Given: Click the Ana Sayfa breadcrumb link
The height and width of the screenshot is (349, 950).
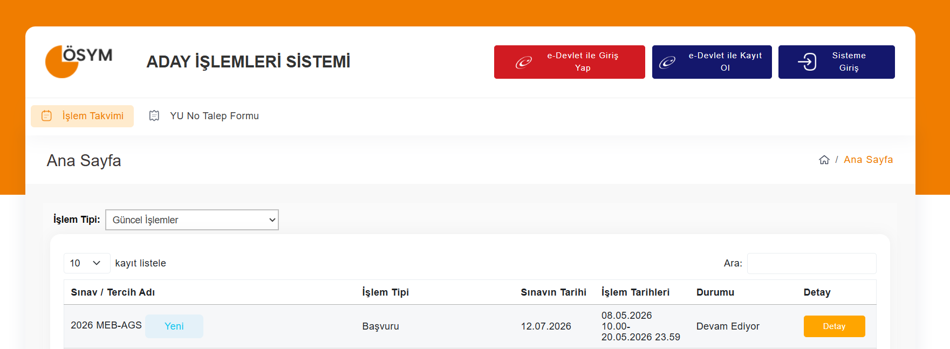Looking at the screenshot, I should 868,160.
